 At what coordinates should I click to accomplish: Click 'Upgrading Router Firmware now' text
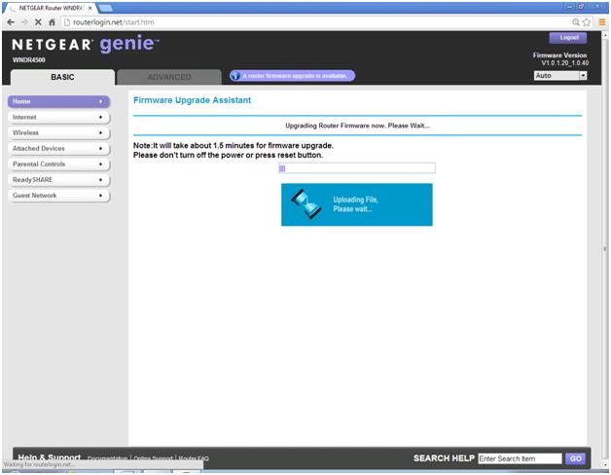[x=357, y=126]
